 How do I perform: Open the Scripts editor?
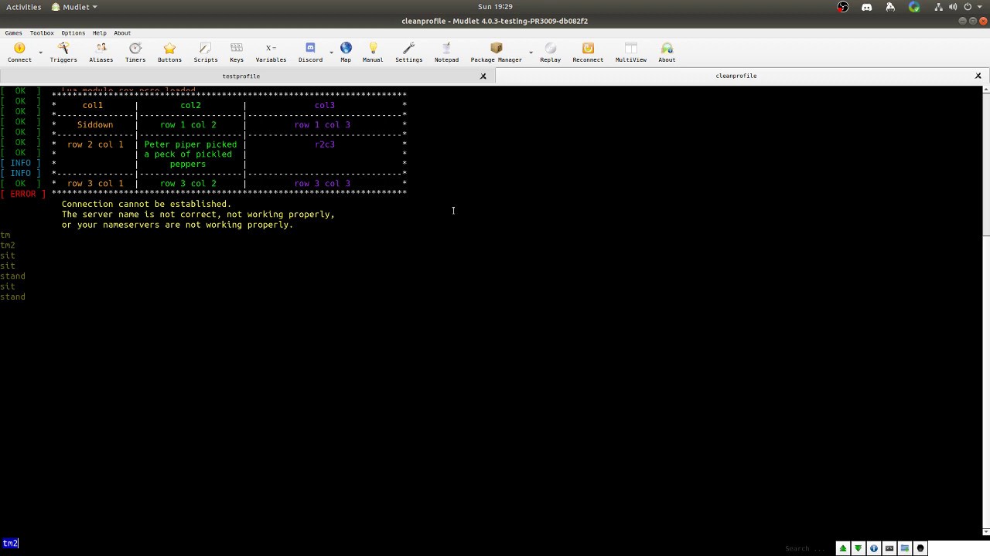[205, 52]
